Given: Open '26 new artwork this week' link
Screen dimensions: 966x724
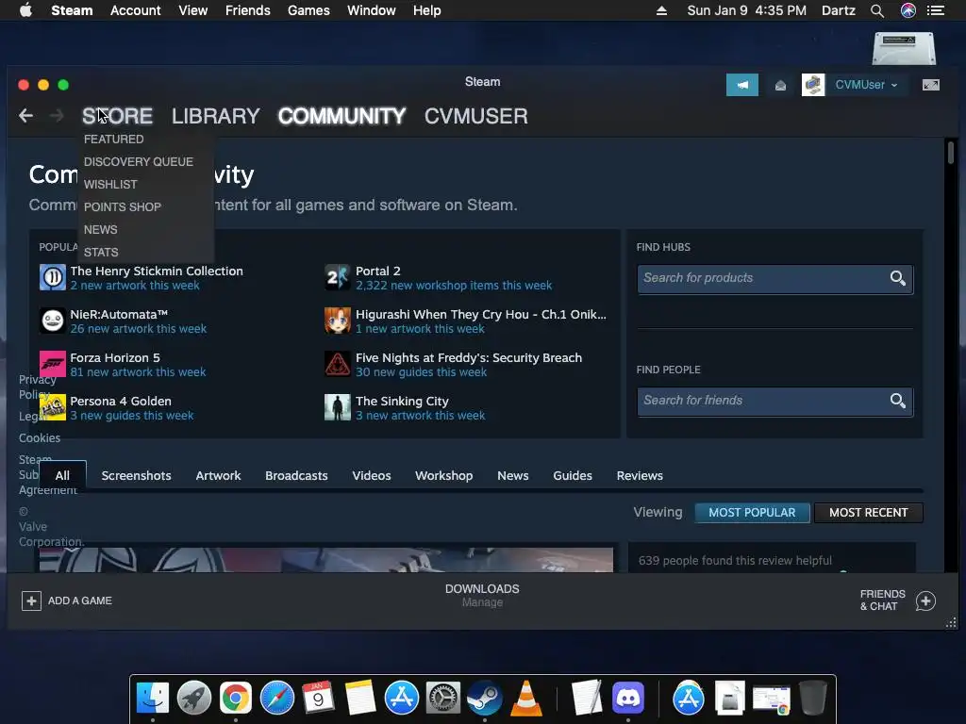Looking at the screenshot, I should 138,329.
